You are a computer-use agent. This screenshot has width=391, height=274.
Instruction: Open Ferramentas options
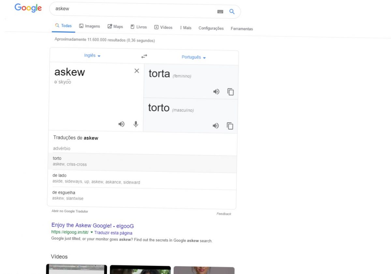coord(242,29)
